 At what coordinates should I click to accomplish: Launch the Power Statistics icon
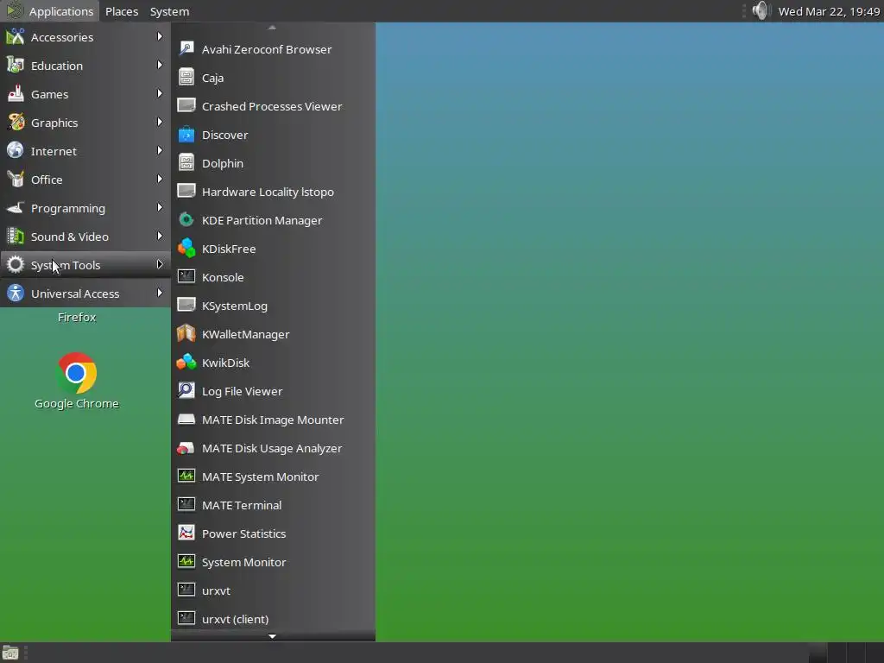point(186,534)
